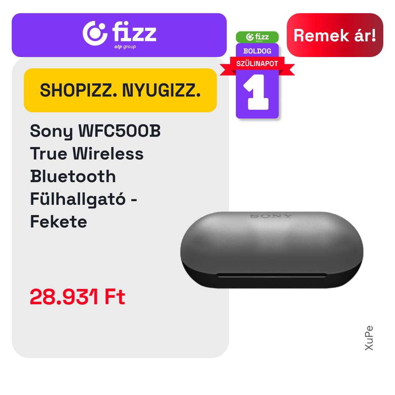
Task: Click the fizz circular logo icon in the purple banner
Action: [95, 33]
